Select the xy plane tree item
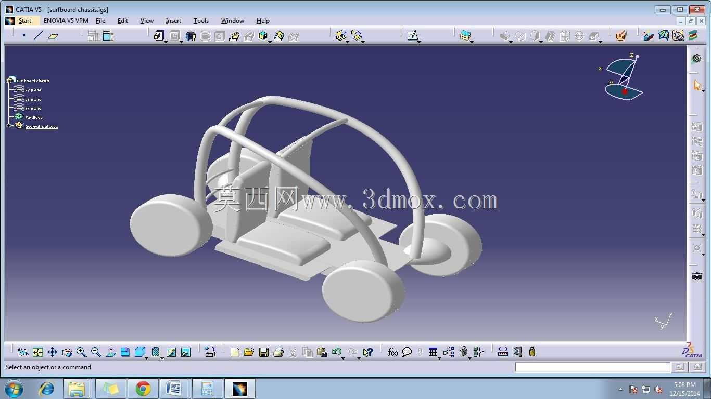 pos(33,90)
